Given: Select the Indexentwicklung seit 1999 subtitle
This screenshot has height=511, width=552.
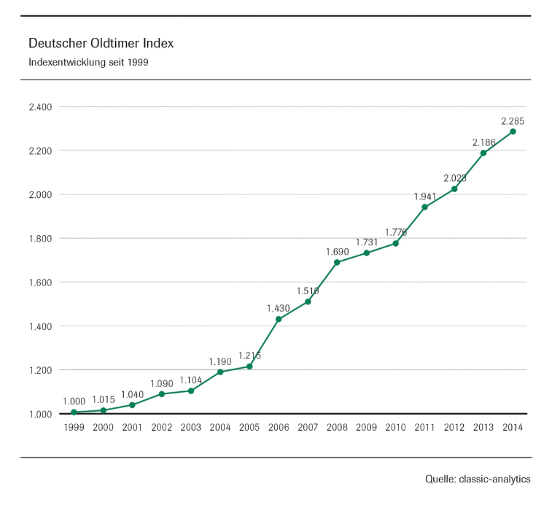Looking at the screenshot, I should point(88,63).
